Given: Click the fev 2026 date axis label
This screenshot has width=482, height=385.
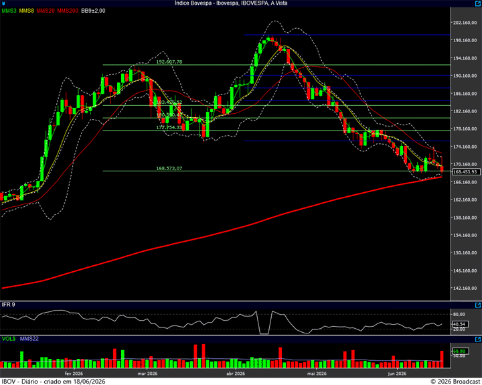Looking at the screenshot, I should (x=74, y=374).
